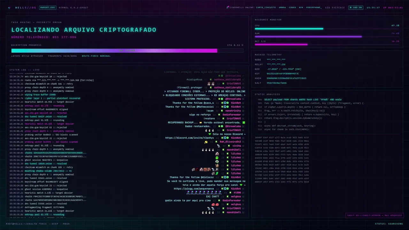Click the BRUTE-FORCE NOMINAL status label
Viewport: 409px width, 230px height.
pyautogui.click(x=96, y=56)
